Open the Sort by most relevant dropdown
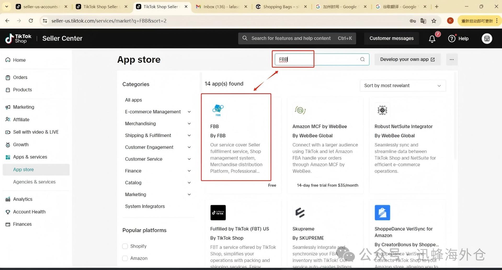 402,86
